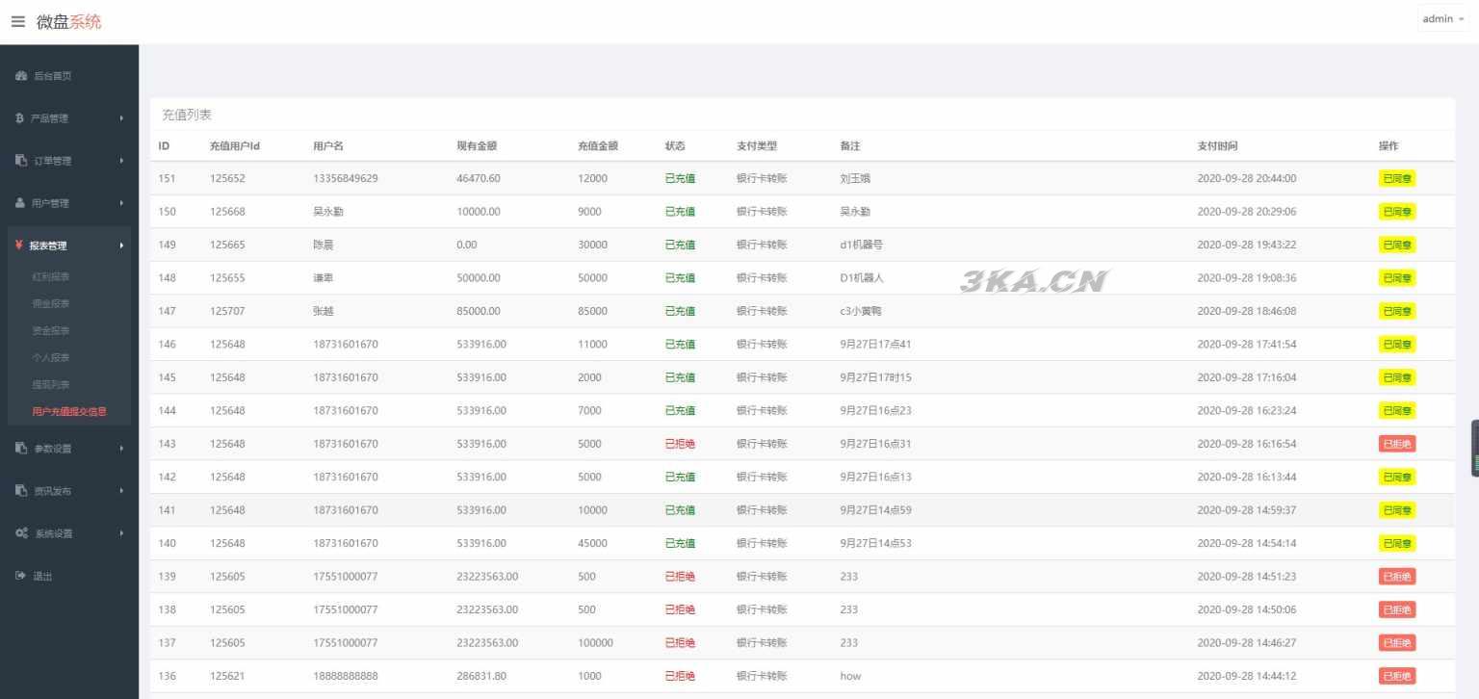
Task: Collapse the 报表管理 menu arrow
Action: (121, 246)
